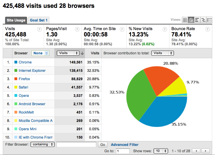
Task: Open the Advanced Filter link
Action: [x=125, y=145]
